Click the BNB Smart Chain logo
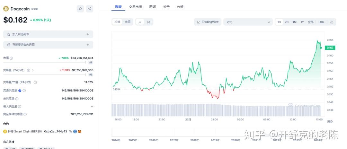This screenshot has width=347, height=149. 5,132
